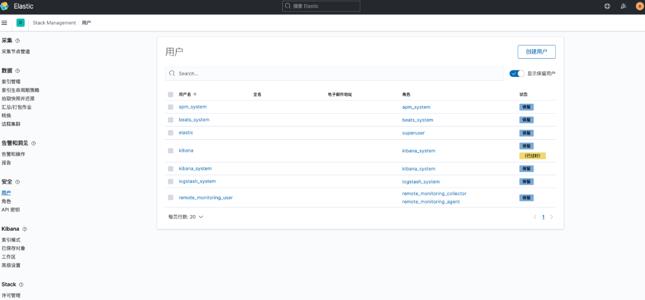
Task: Open the orange user avatar menu
Action: tap(640, 6)
